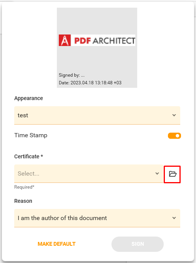Expand the Certificate dropdown chevron
The image size is (196, 263).
(157, 173)
